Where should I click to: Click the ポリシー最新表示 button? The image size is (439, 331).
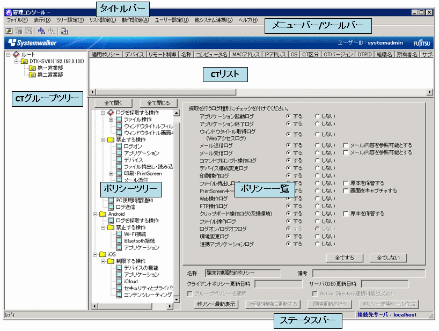pos(216,304)
